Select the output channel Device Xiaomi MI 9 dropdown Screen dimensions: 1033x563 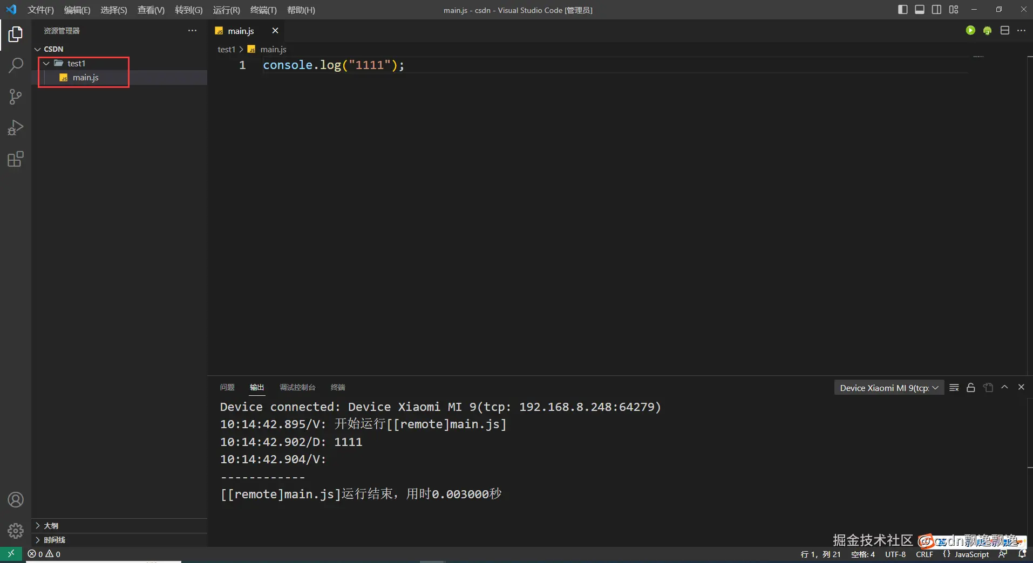(x=889, y=388)
